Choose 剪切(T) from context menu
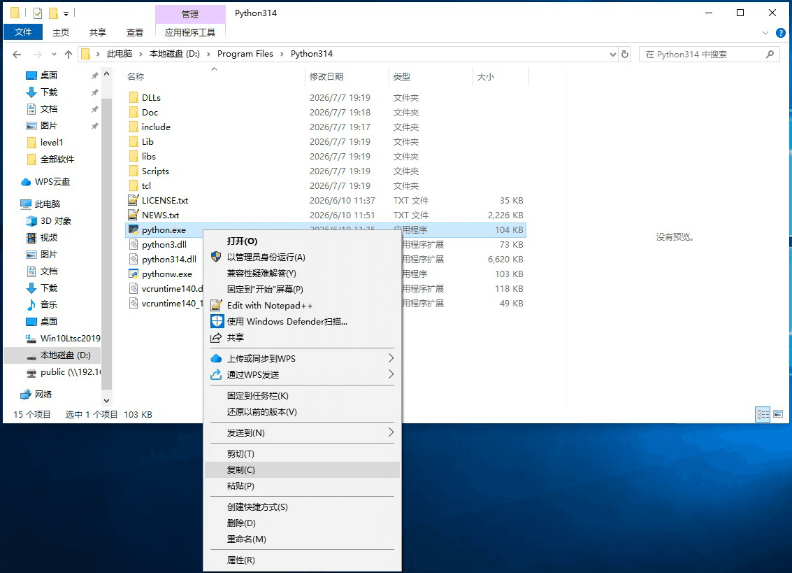This screenshot has width=792, height=573. tap(302, 453)
